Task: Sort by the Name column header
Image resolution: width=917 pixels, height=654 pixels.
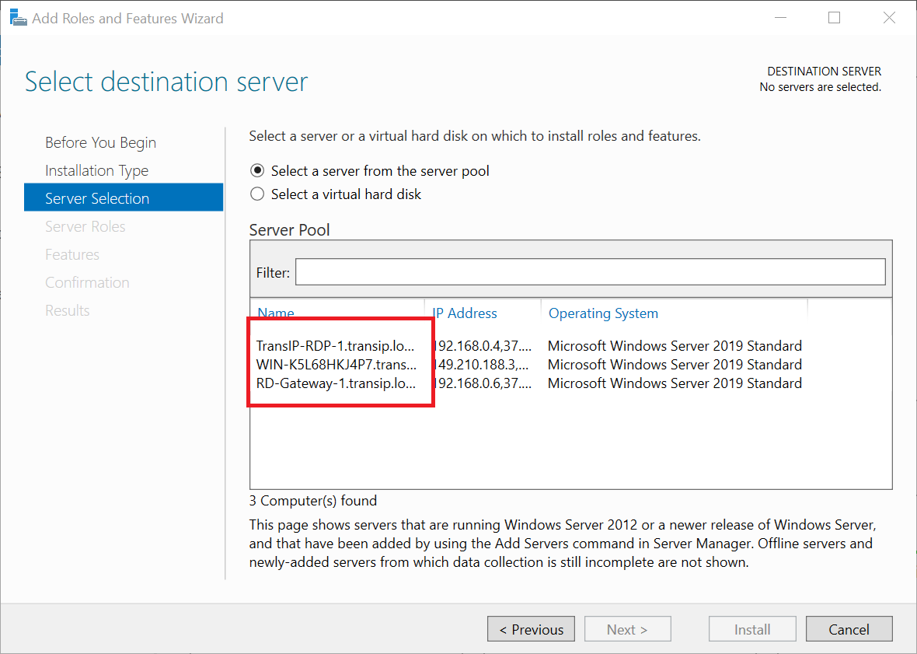Action: click(276, 313)
